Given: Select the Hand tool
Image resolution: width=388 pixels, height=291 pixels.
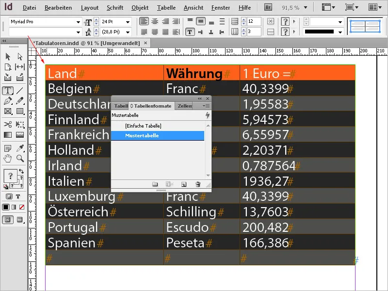Looking at the screenshot, I should [8, 159].
